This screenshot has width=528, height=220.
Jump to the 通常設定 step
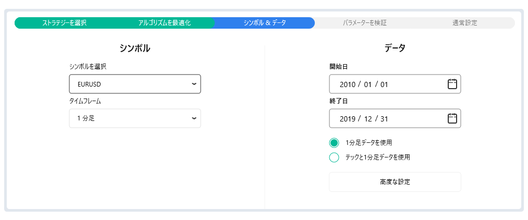(x=464, y=23)
